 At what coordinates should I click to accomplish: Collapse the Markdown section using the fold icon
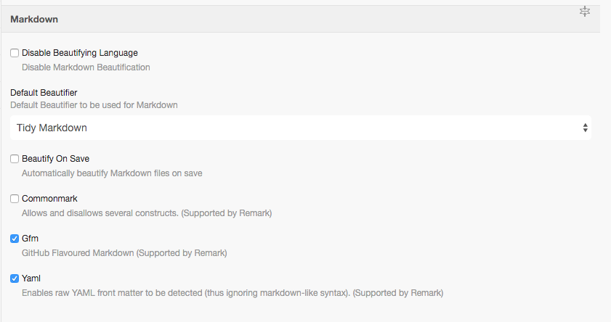(585, 12)
